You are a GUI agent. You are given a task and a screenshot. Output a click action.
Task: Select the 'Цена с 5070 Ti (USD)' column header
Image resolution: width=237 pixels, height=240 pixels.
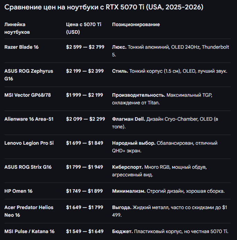click(84, 28)
